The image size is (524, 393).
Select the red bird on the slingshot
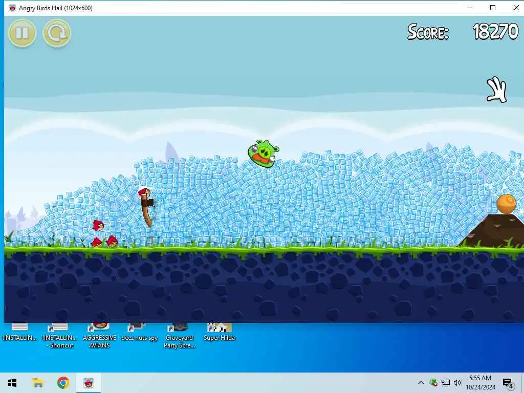point(144,192)
